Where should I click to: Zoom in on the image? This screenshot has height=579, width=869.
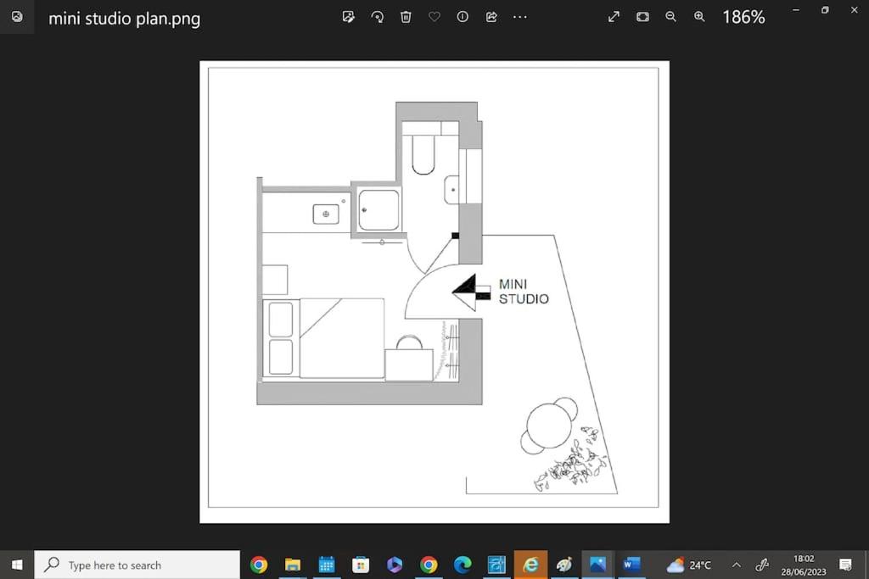(x=699, y=17)
